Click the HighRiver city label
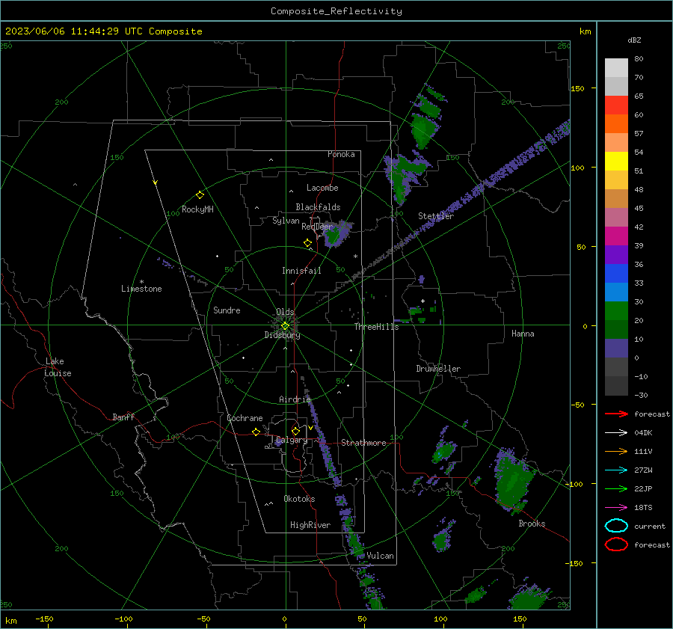The image size is (673, 629). (x=310, y=525)
